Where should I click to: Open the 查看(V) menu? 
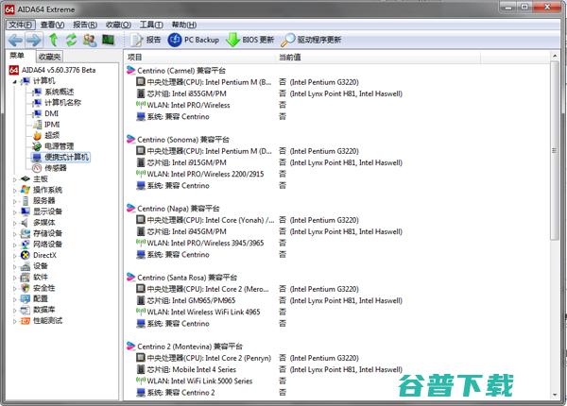click(52, 25)
